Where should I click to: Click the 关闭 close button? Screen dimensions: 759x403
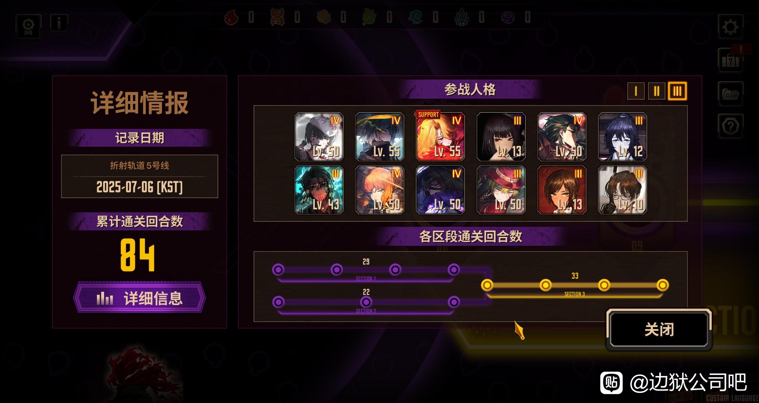point(659,329)
